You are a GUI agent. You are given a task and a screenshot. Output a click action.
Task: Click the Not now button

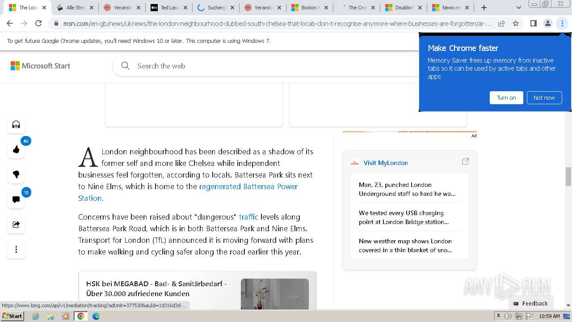(544, 97)
